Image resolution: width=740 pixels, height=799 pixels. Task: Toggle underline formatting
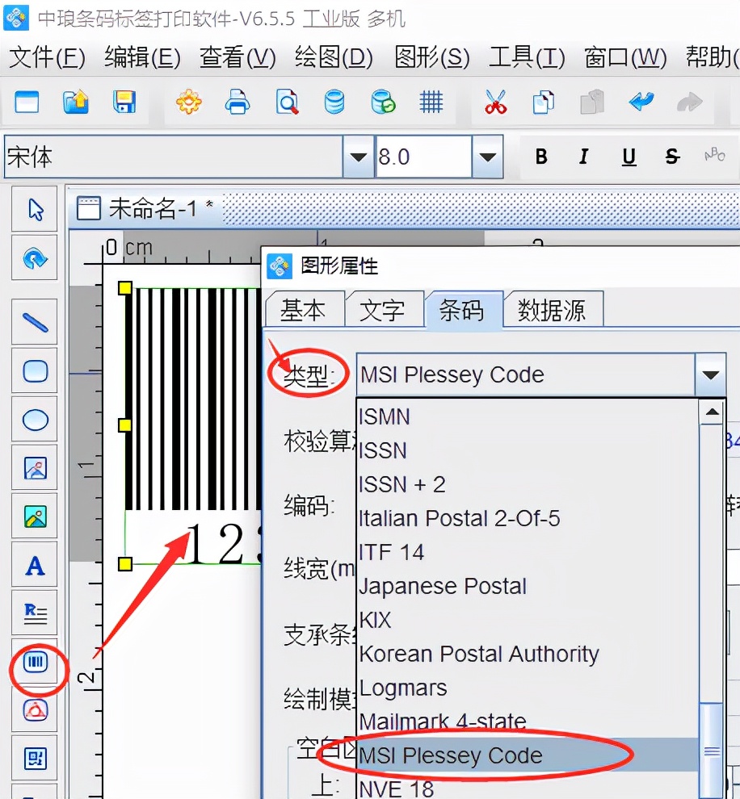pos(628,157)
